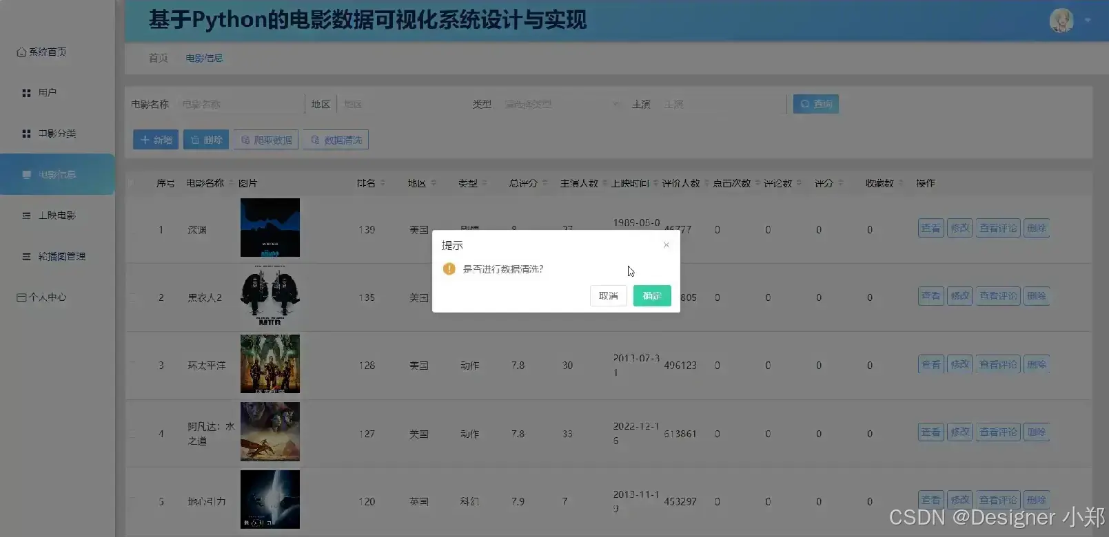Toggle the select-all header checkbox
1109x537 pixels.
(132, 183)
